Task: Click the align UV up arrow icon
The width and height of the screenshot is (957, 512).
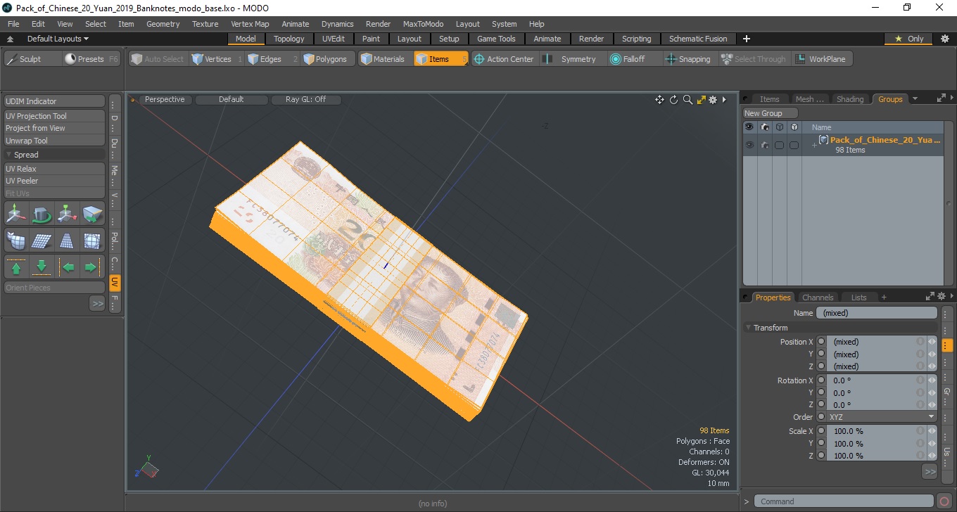Action: coord(16,267)
